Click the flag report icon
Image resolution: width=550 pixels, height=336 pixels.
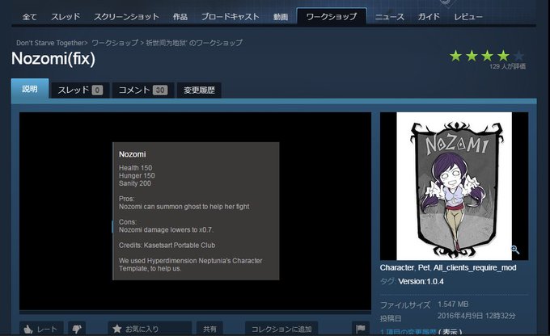361,329
